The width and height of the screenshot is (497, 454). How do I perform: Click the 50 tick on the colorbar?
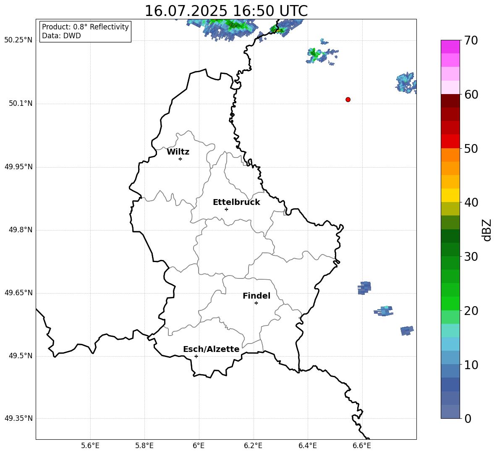point(471,148)
